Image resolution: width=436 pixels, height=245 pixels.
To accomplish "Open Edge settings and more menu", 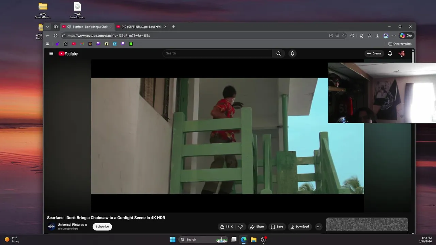I will tap(394, 35).
